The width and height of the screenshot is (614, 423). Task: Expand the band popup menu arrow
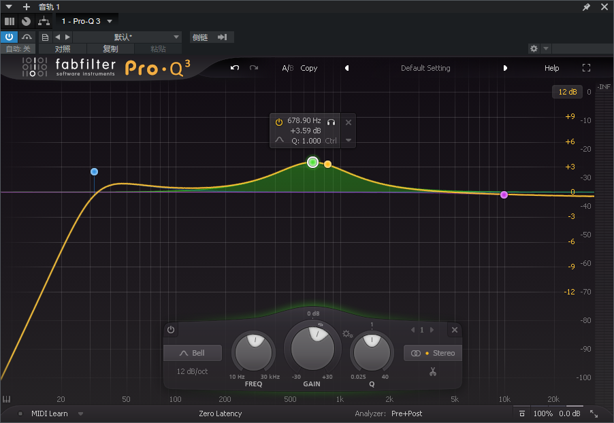348,140
